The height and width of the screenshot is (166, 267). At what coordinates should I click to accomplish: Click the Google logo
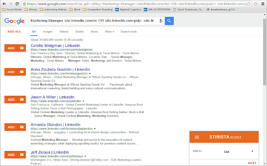click(x=15, y=21)
